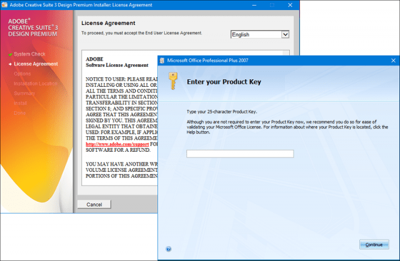400x261 pixels.
Task: Click the Adobe Creative Suite 3 Design Premium logo
Action: pyautogui.click(x=33, y=27)
